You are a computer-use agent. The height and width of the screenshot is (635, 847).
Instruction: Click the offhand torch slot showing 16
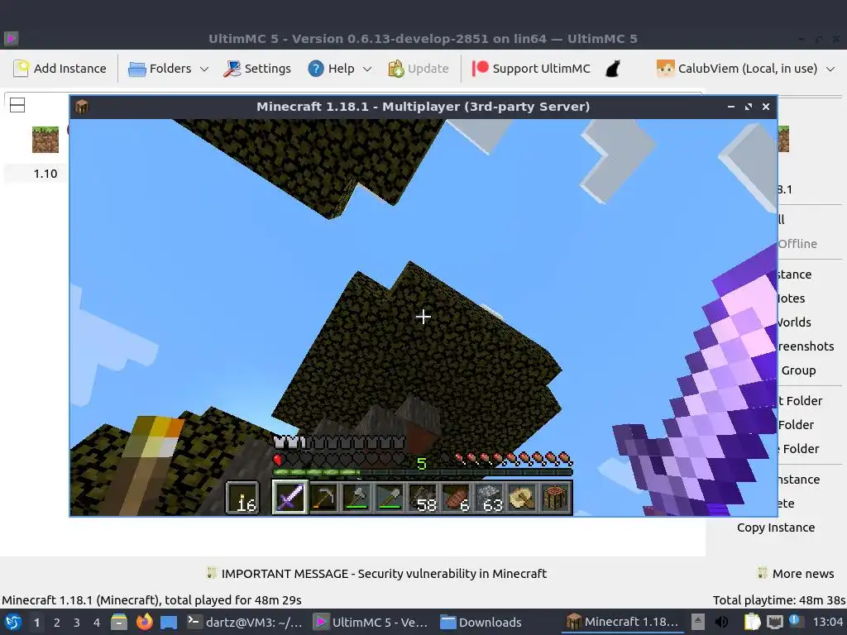coord(242,497)
